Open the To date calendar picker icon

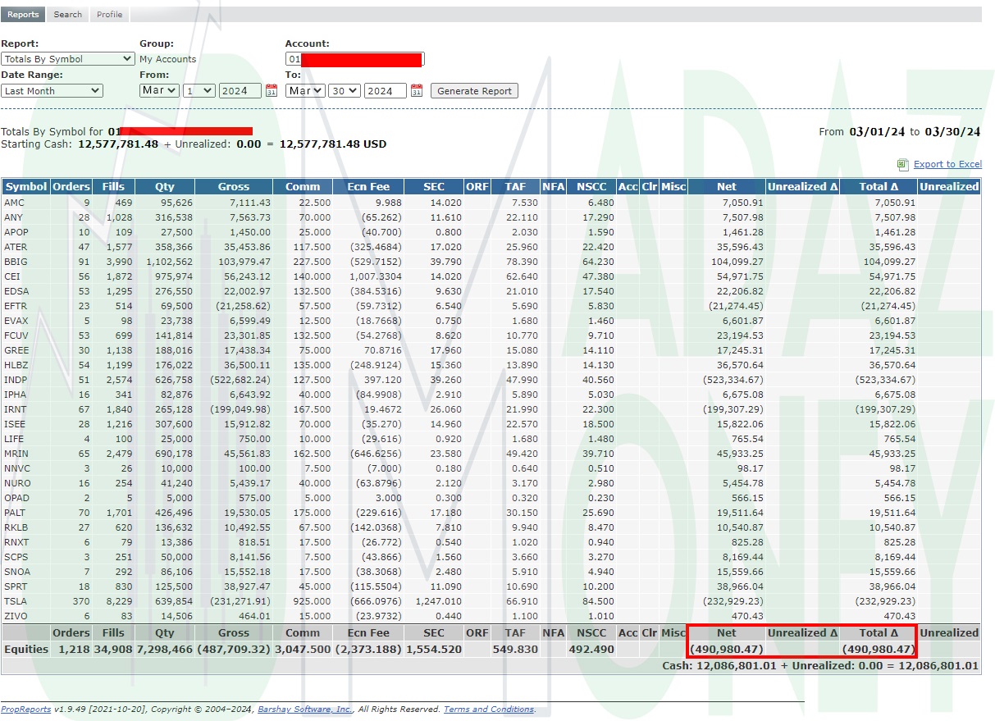(x=417, y=91)
